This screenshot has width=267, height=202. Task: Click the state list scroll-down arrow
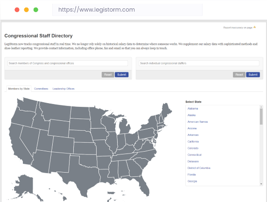[261, 184]
